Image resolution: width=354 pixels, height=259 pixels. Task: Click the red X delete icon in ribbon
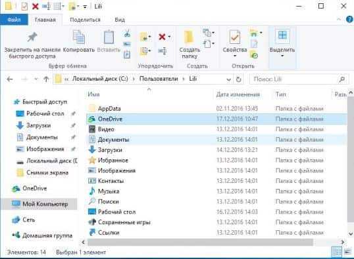[x=162, y=37]
